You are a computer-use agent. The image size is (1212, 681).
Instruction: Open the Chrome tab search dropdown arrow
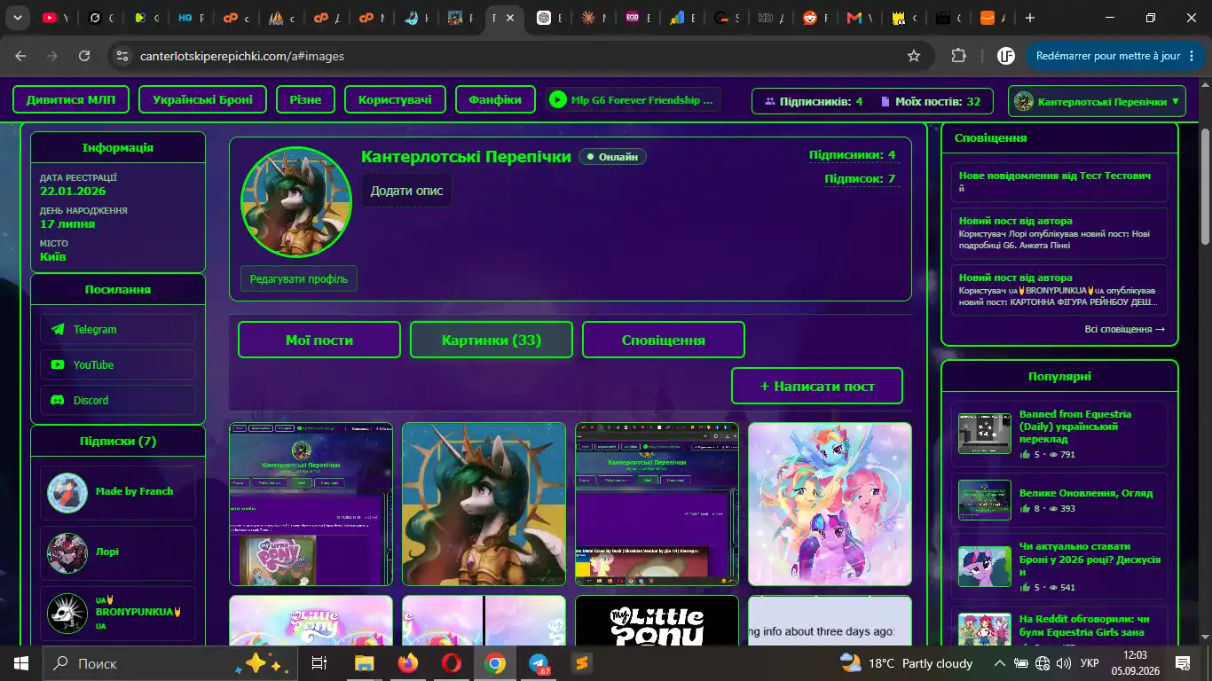click(17, 18)
